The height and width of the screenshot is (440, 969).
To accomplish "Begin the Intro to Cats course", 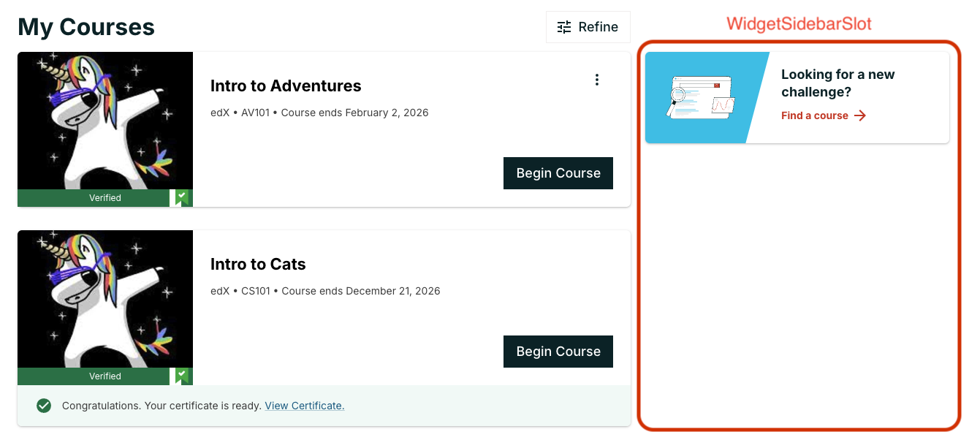I will 558,352.
